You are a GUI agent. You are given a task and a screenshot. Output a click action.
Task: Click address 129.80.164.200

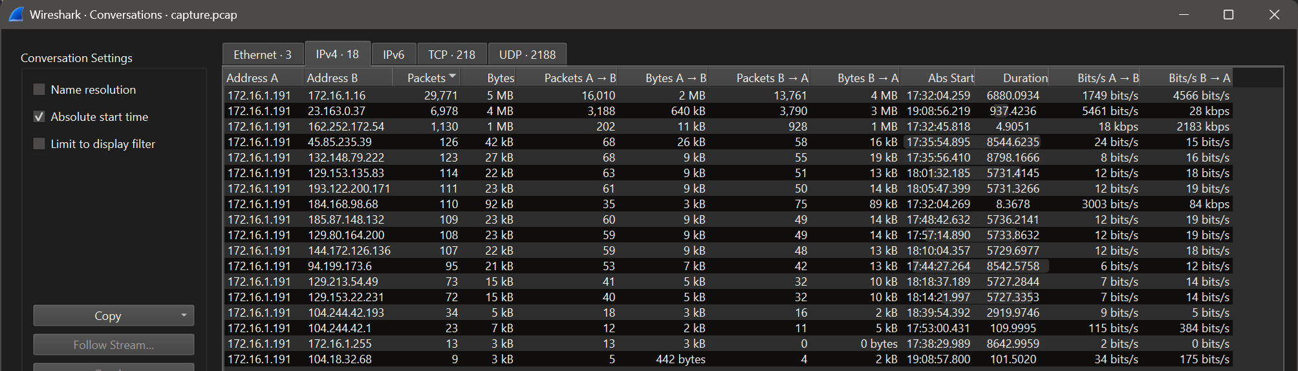(346, 235)
